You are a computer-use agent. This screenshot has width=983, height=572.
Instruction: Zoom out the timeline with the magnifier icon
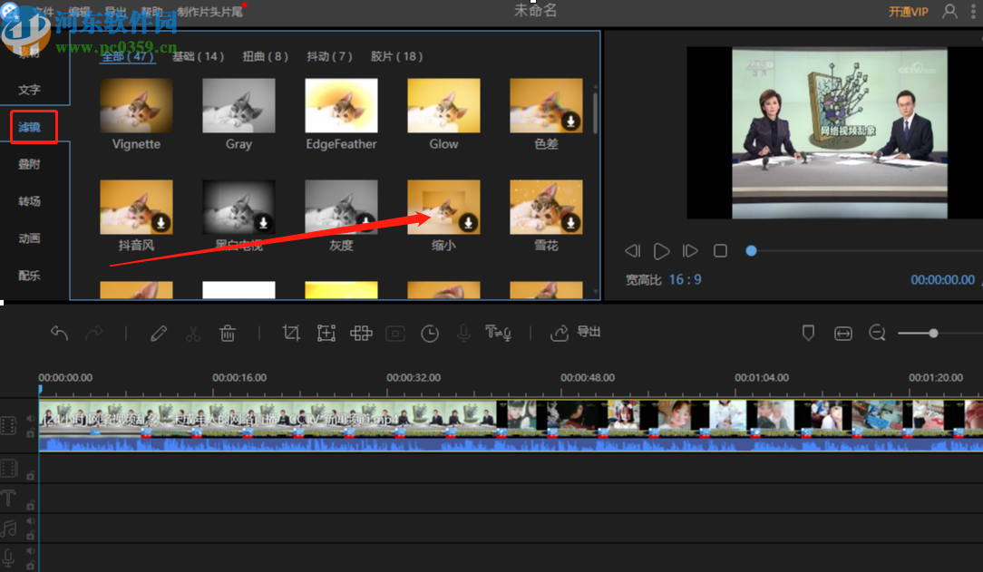click(877, 334)
